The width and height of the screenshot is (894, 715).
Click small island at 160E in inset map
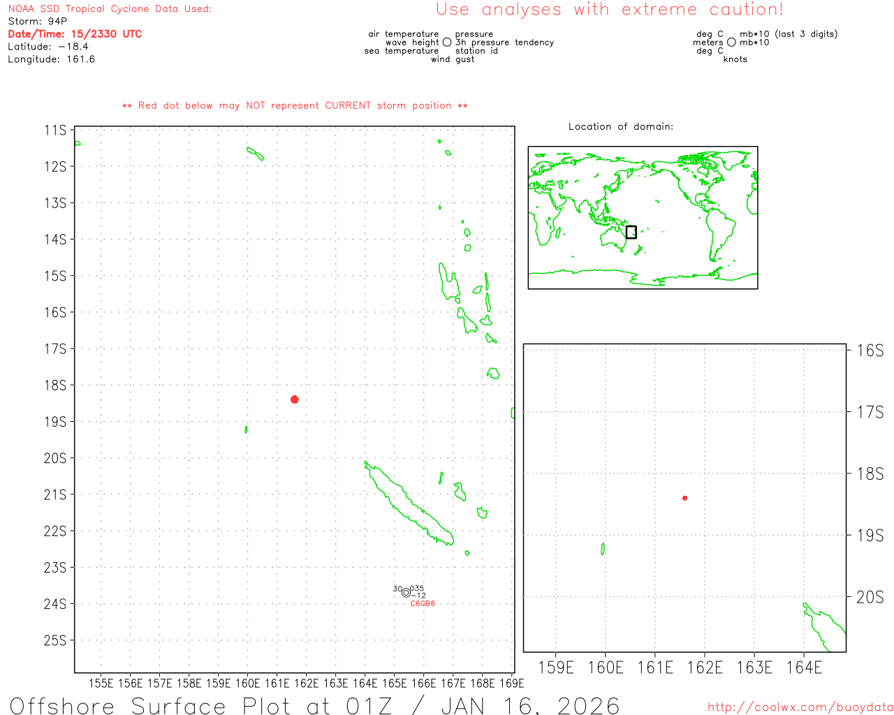coord(603,549)
